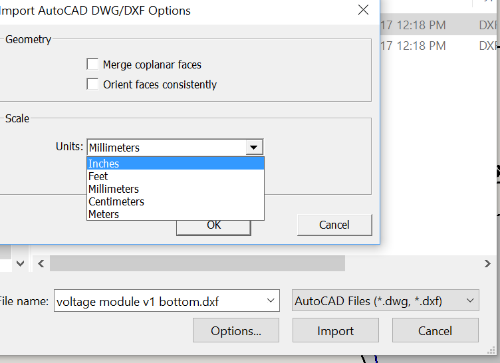The height and width of the screenshot is (363, 500).
Task: Cancel the DWG/DXF Options dialog
Action: click(334, 225)
